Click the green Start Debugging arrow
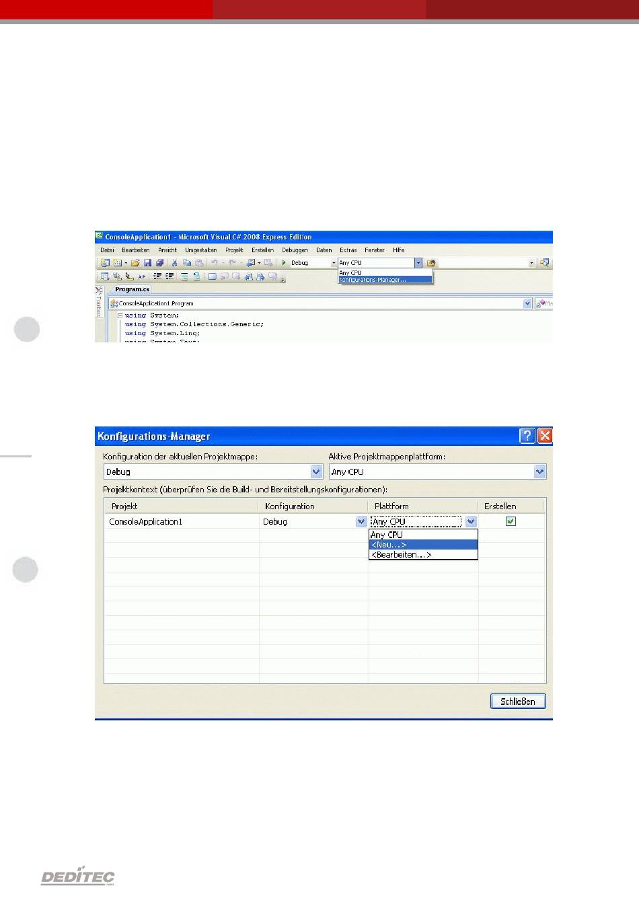The height and width of the screenshot is (904, 639). tap(284, 263)
